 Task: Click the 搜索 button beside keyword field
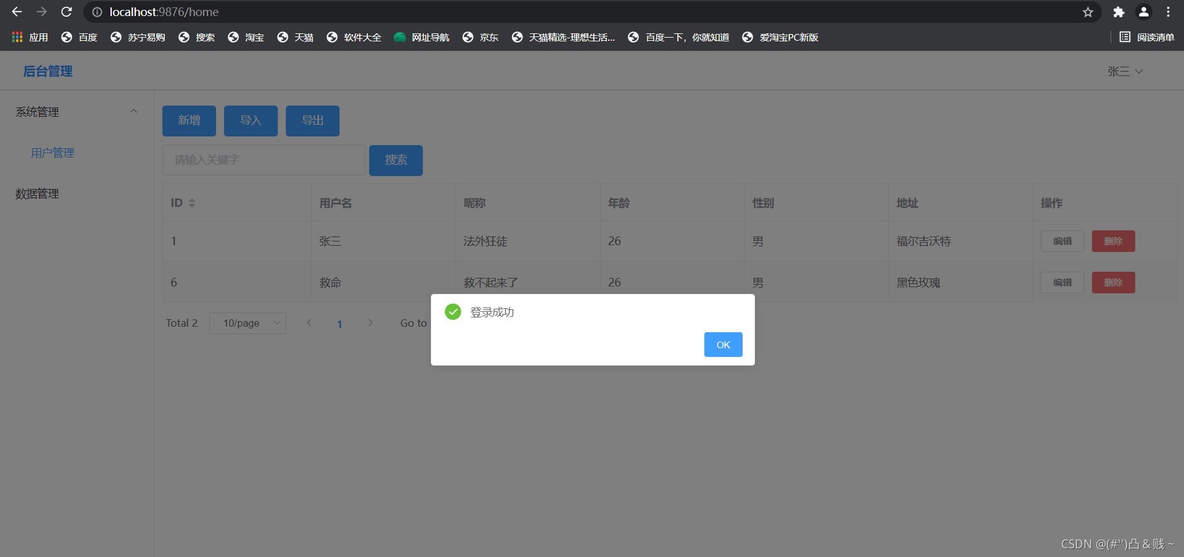[x=396, y=160]
